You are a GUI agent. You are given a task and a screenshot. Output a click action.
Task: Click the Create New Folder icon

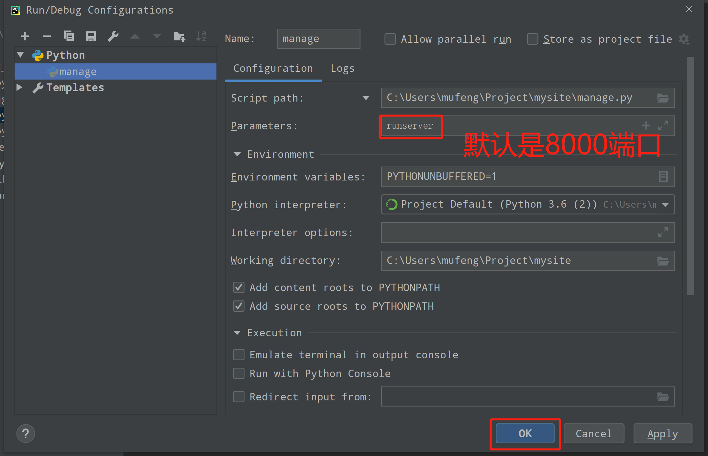tap(179, 37)
